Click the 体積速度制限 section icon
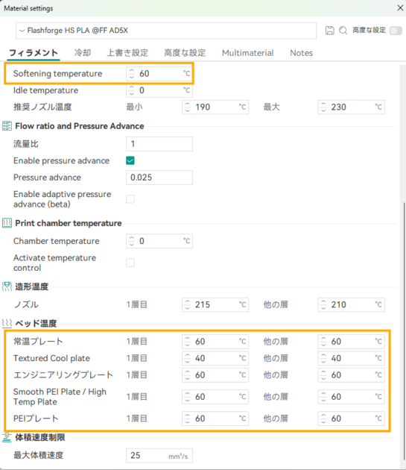This screenshot has width=406, height=470. coord(7,437)
